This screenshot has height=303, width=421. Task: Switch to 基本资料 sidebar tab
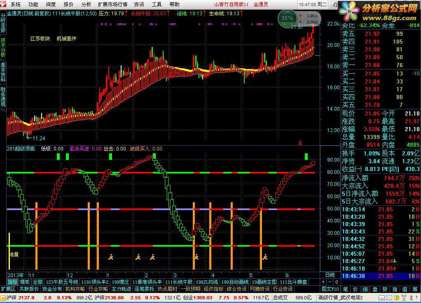[x=3, y=72]
